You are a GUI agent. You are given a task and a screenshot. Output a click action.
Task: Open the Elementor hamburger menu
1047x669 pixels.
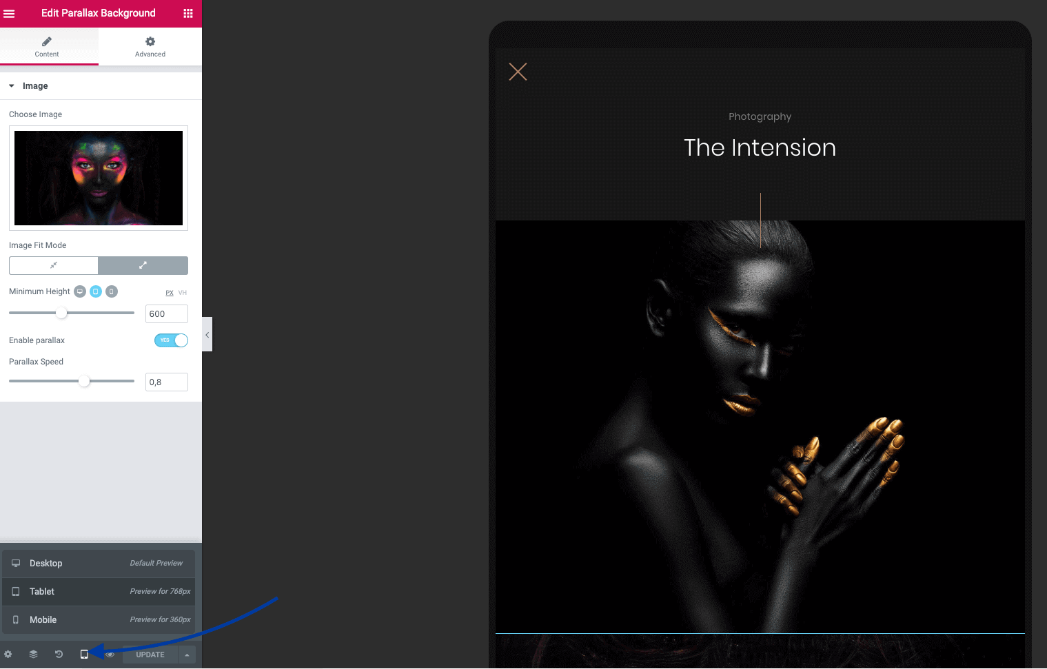(10, 14)
